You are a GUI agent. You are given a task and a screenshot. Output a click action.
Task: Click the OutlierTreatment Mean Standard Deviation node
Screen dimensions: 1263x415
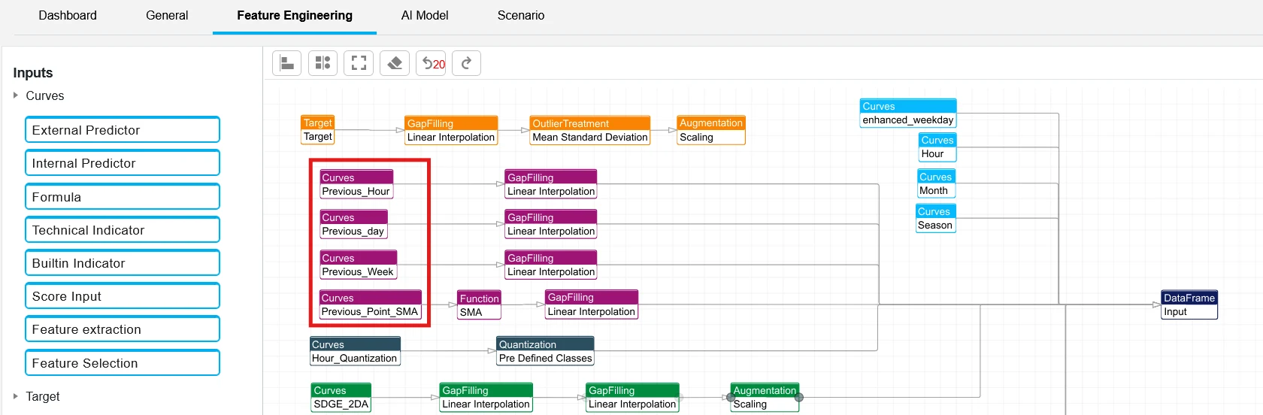point(590,130)
